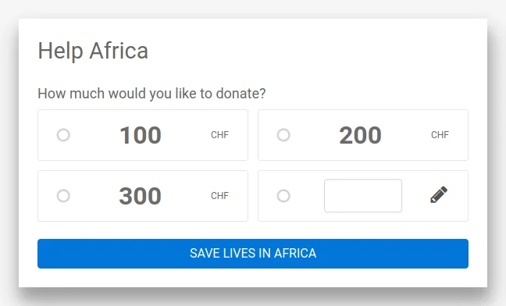
Task: Choose the custom amount donation card
Action: pos(363,196)
